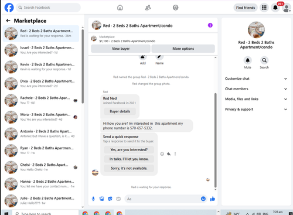Open the Friends icon in top navigation
293x215 pixels.
point(148,8)
